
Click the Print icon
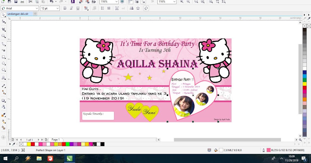click(22, 2)
